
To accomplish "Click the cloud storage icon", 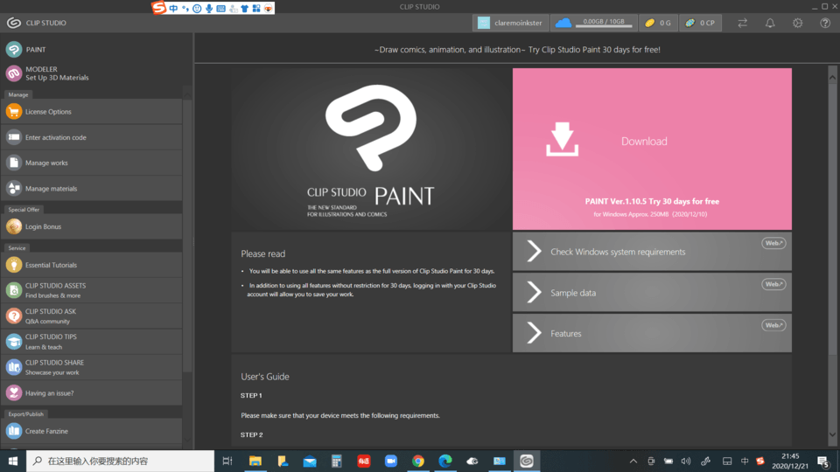I will coord(563,23).
